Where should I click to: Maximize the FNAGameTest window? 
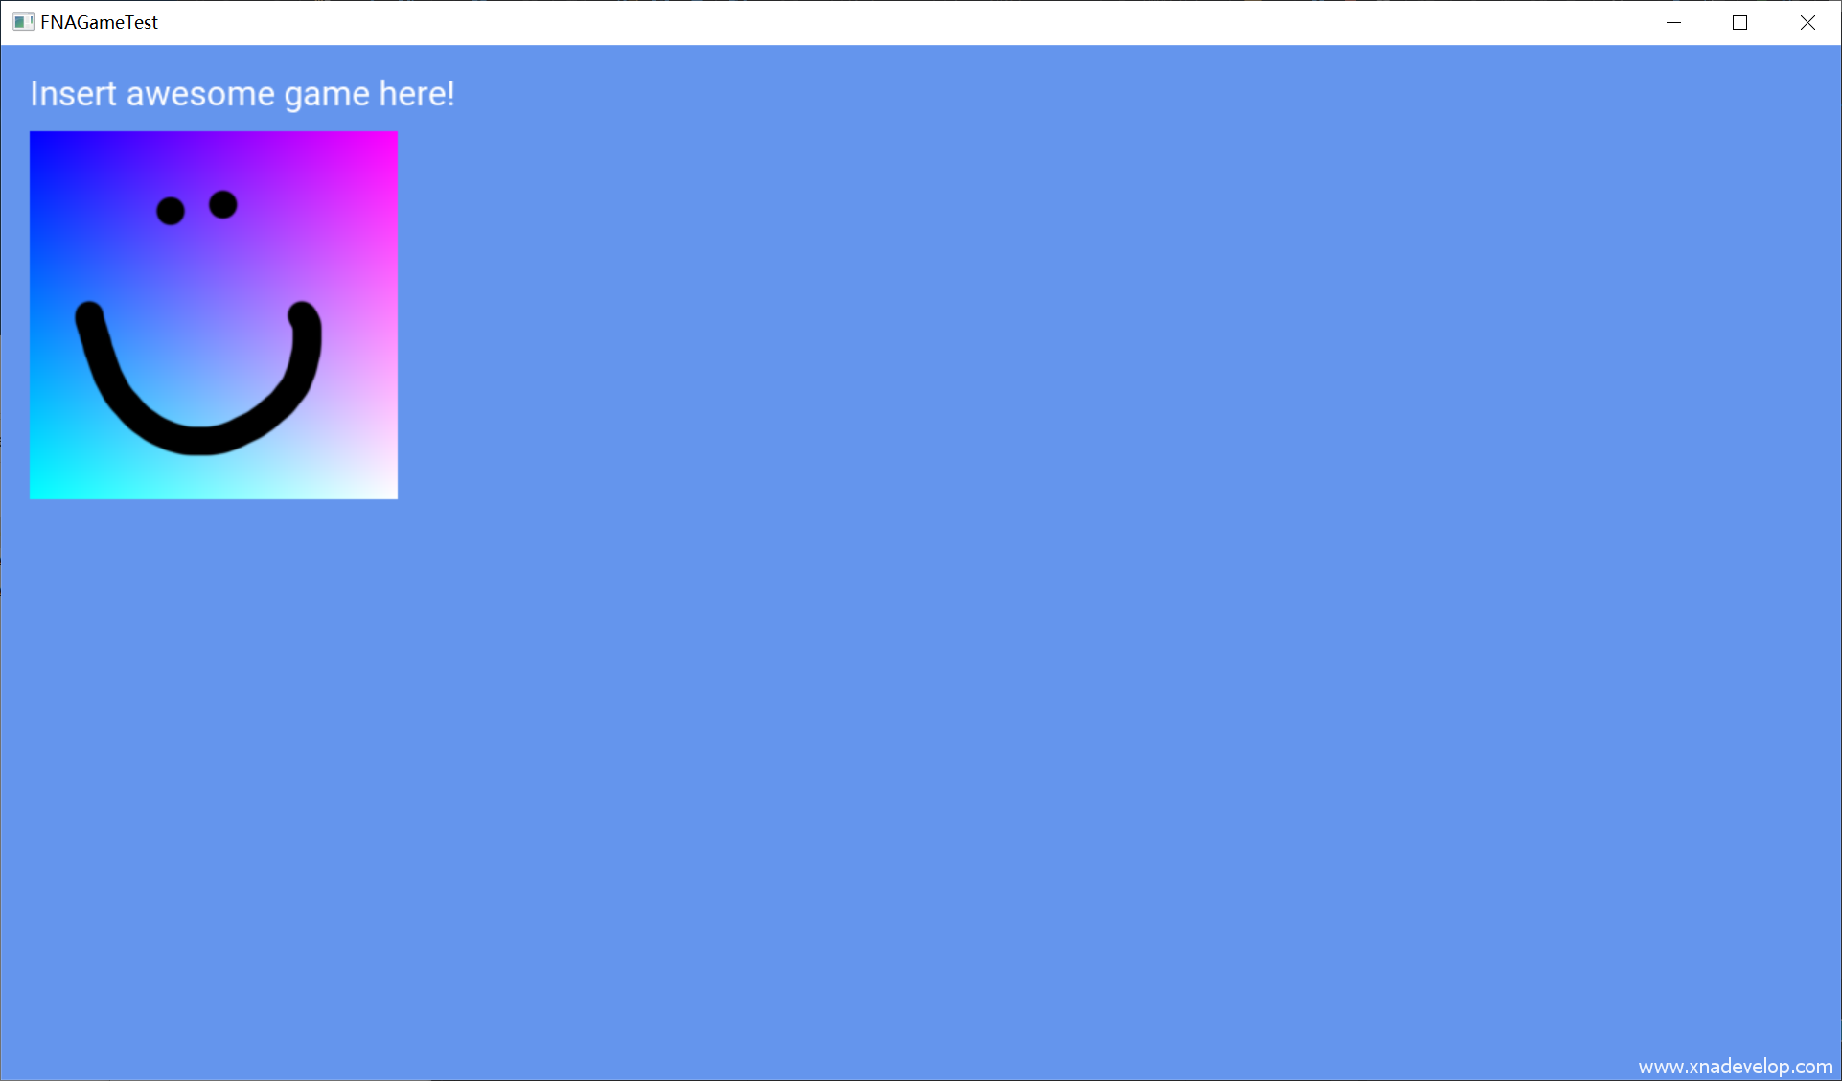click(x=1739, y=22)
